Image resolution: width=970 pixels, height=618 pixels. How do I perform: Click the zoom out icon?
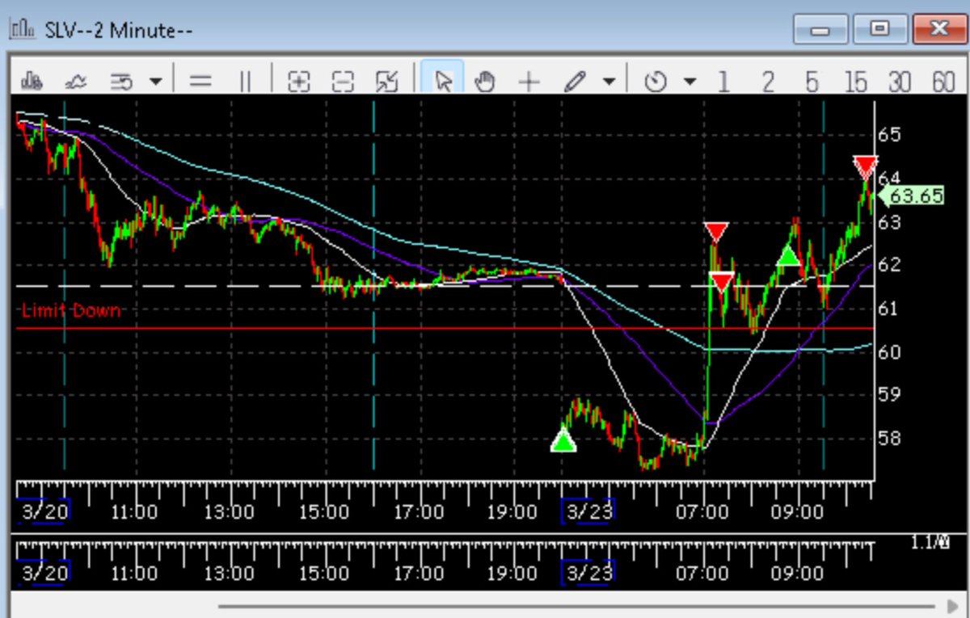(x=344, y=81)
